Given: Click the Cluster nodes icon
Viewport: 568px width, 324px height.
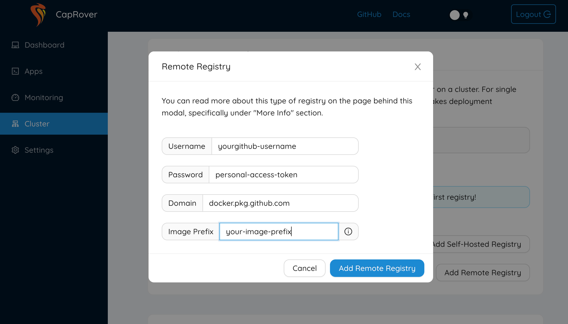Looking at the screenshot, I should [15, 124].
